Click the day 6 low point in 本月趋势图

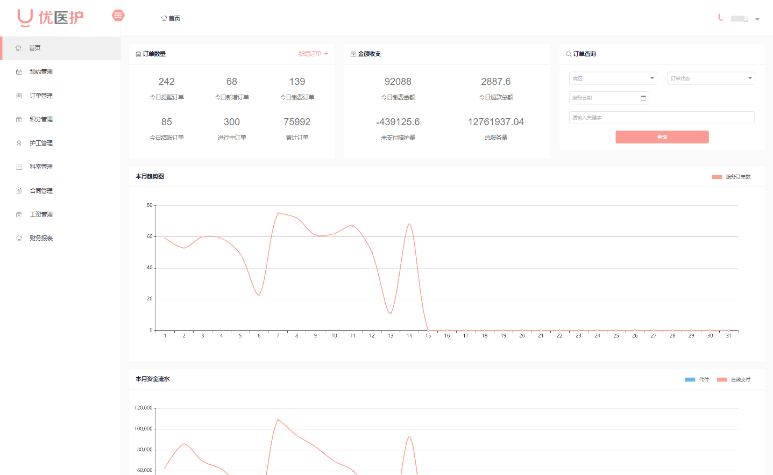[x=259, y=294]
